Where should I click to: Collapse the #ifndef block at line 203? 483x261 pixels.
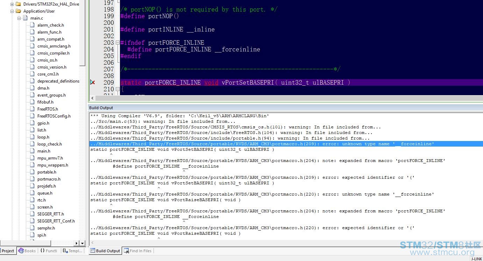click(x=117, y=43)
